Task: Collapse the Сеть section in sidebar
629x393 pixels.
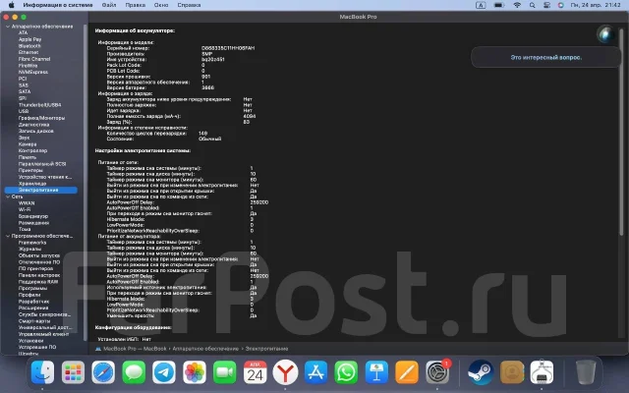Action: [x=8, y=196]
